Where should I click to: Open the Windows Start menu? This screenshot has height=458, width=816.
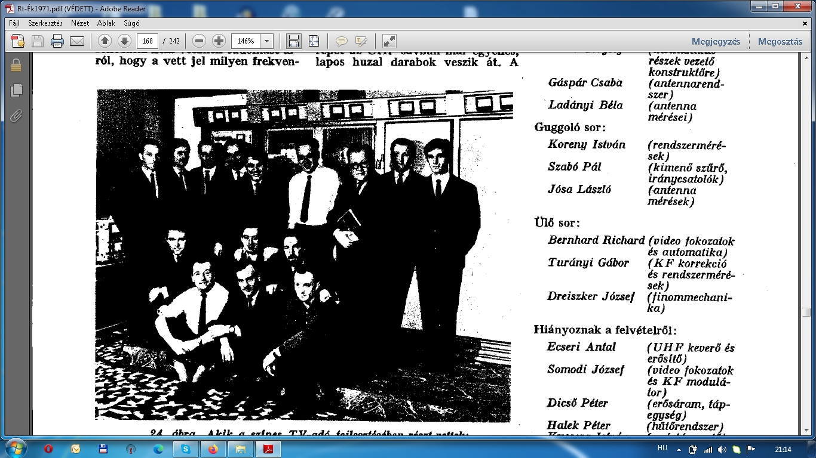(14, 448)
